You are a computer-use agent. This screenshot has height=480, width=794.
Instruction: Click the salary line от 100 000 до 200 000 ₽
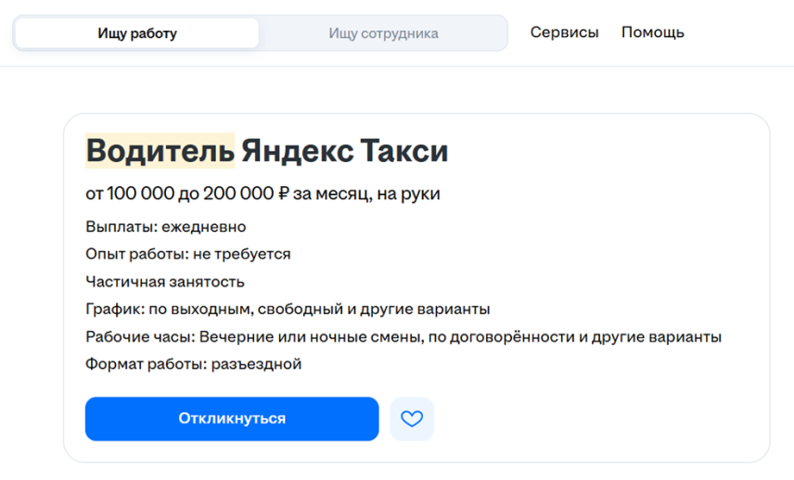[263, 194]
